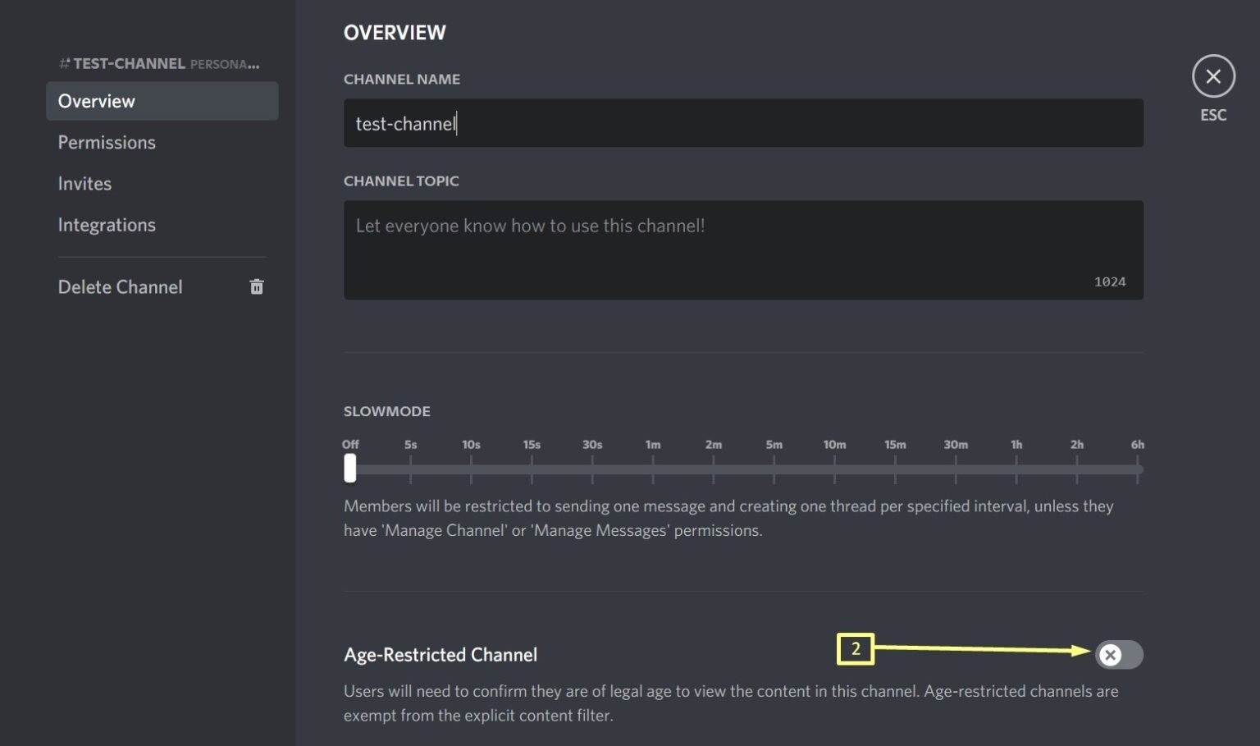This screenshot has width=1260, height=746.
Task: Select Delete Channel in the sidebar
Action: tap(120, 286)
